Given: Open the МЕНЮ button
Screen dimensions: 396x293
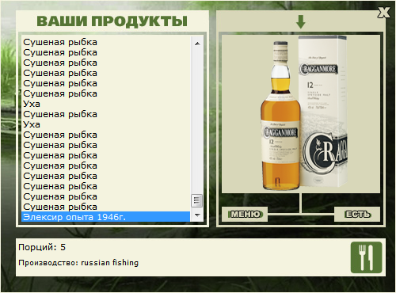Looking at the screenshot, I should [245, 214].
